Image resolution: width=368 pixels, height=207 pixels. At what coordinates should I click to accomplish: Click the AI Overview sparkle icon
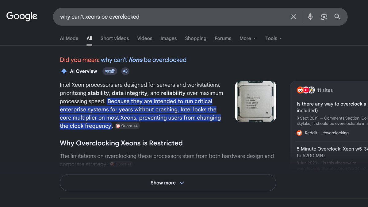[64, 71]
